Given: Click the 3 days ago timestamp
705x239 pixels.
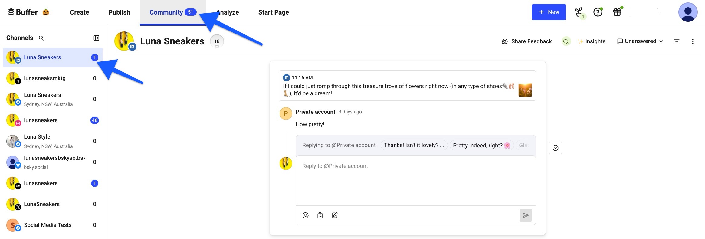Looking at the screenshot, I should point(350,112).
